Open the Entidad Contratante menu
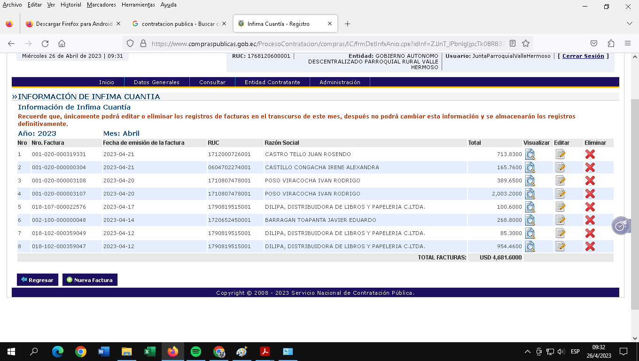The height and width of the screenshot is (361, 639). [x=272, y=82]
